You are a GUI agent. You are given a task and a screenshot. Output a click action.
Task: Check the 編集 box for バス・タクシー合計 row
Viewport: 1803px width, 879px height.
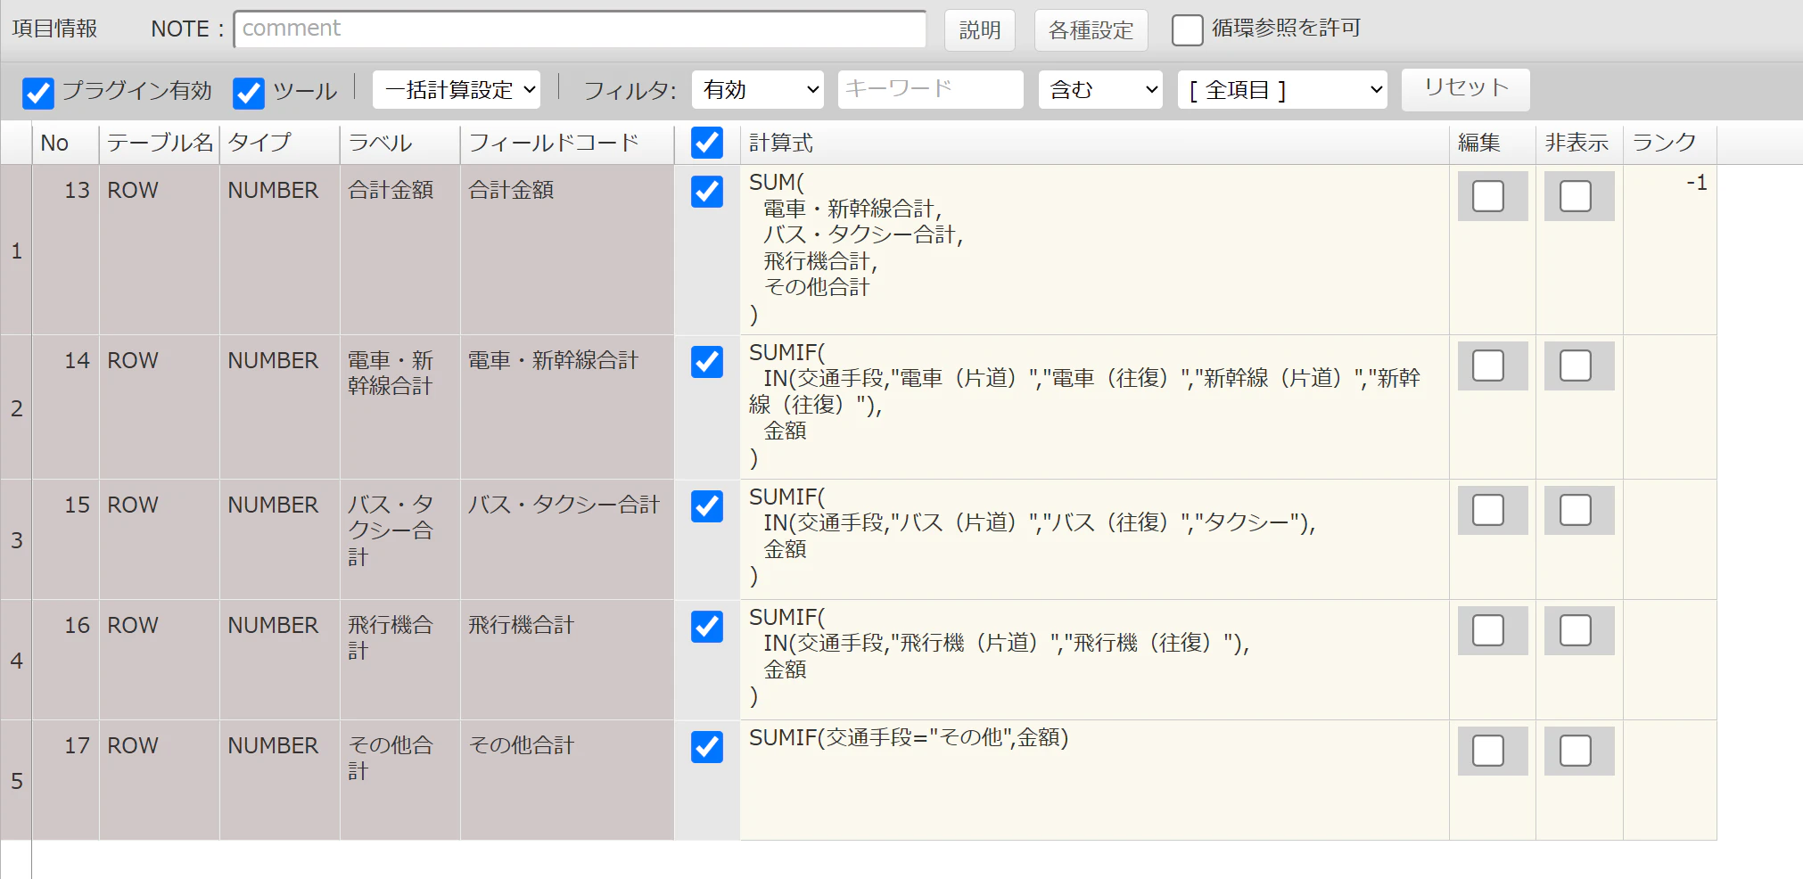1488,510
